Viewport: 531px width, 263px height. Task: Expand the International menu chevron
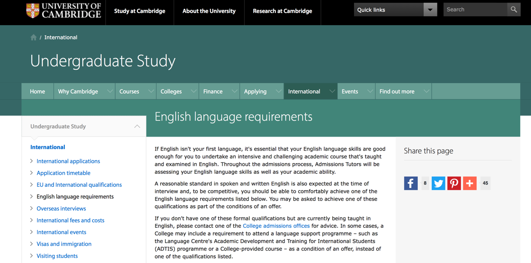point(332,91)
